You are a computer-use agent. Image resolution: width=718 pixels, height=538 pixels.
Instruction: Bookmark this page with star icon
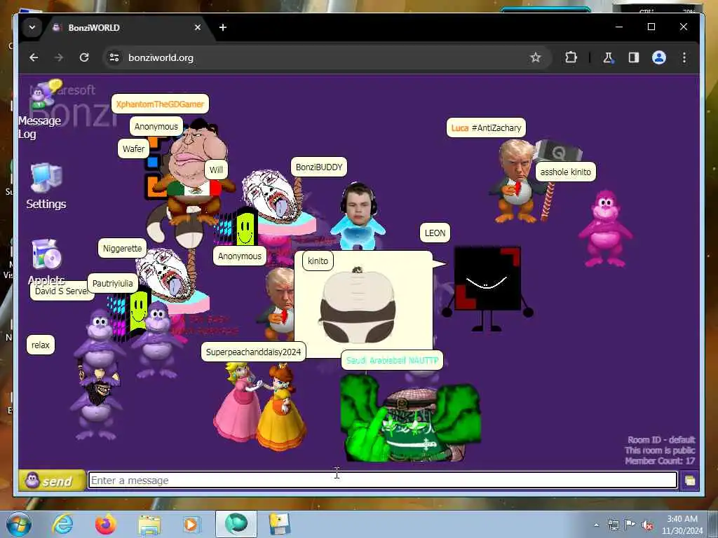click(535, 57)
